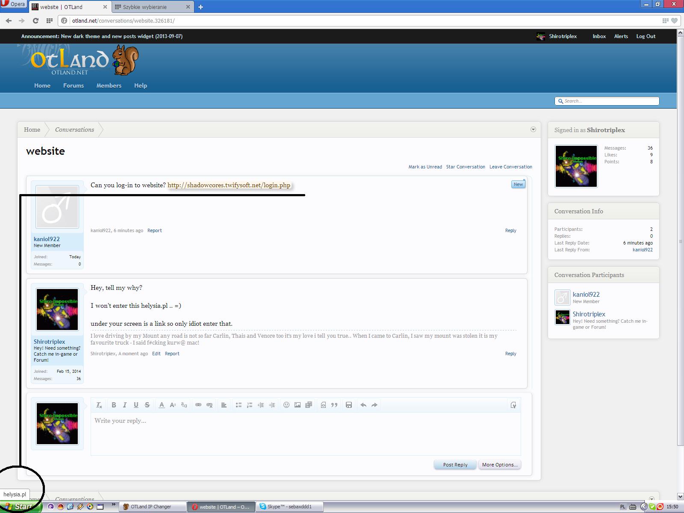This screenshot has height=513, width=684.
Task: Toggle BB code editor mode icon
Action: [513, 405]
